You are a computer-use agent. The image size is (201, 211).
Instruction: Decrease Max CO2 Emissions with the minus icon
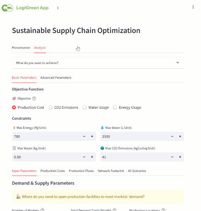pyautogui.click(x=172, y=157)
